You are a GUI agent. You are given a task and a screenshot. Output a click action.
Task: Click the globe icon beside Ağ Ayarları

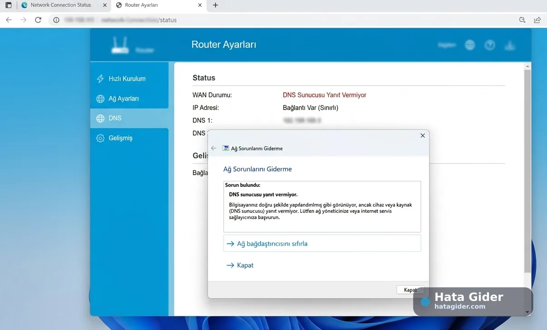click(x=100, y=99)
